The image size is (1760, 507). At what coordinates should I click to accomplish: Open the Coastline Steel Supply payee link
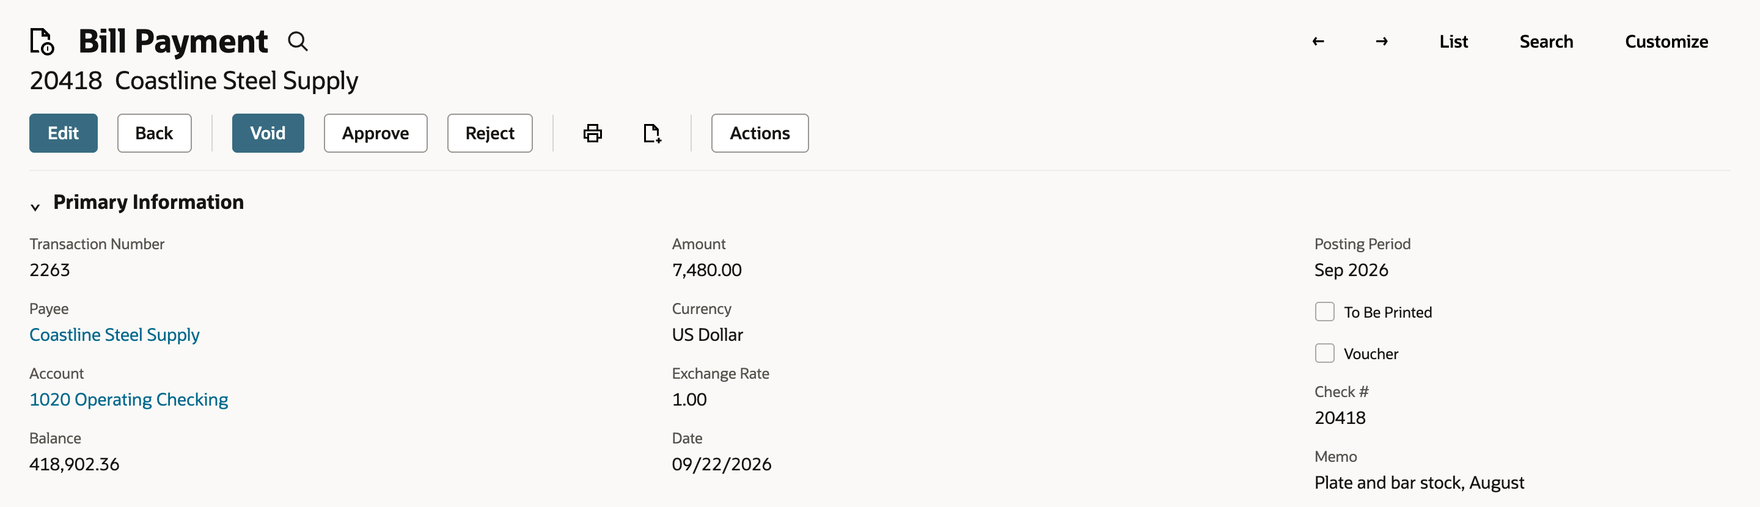click(x=115, y=335)
